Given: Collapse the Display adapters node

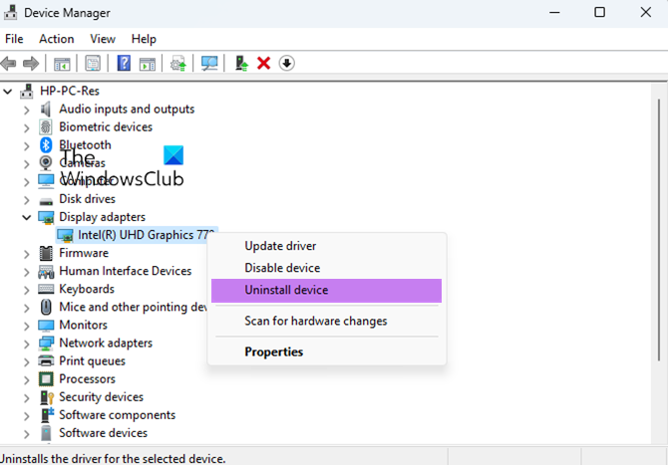Looking at the screenshot, I should [x=26, y=217].
